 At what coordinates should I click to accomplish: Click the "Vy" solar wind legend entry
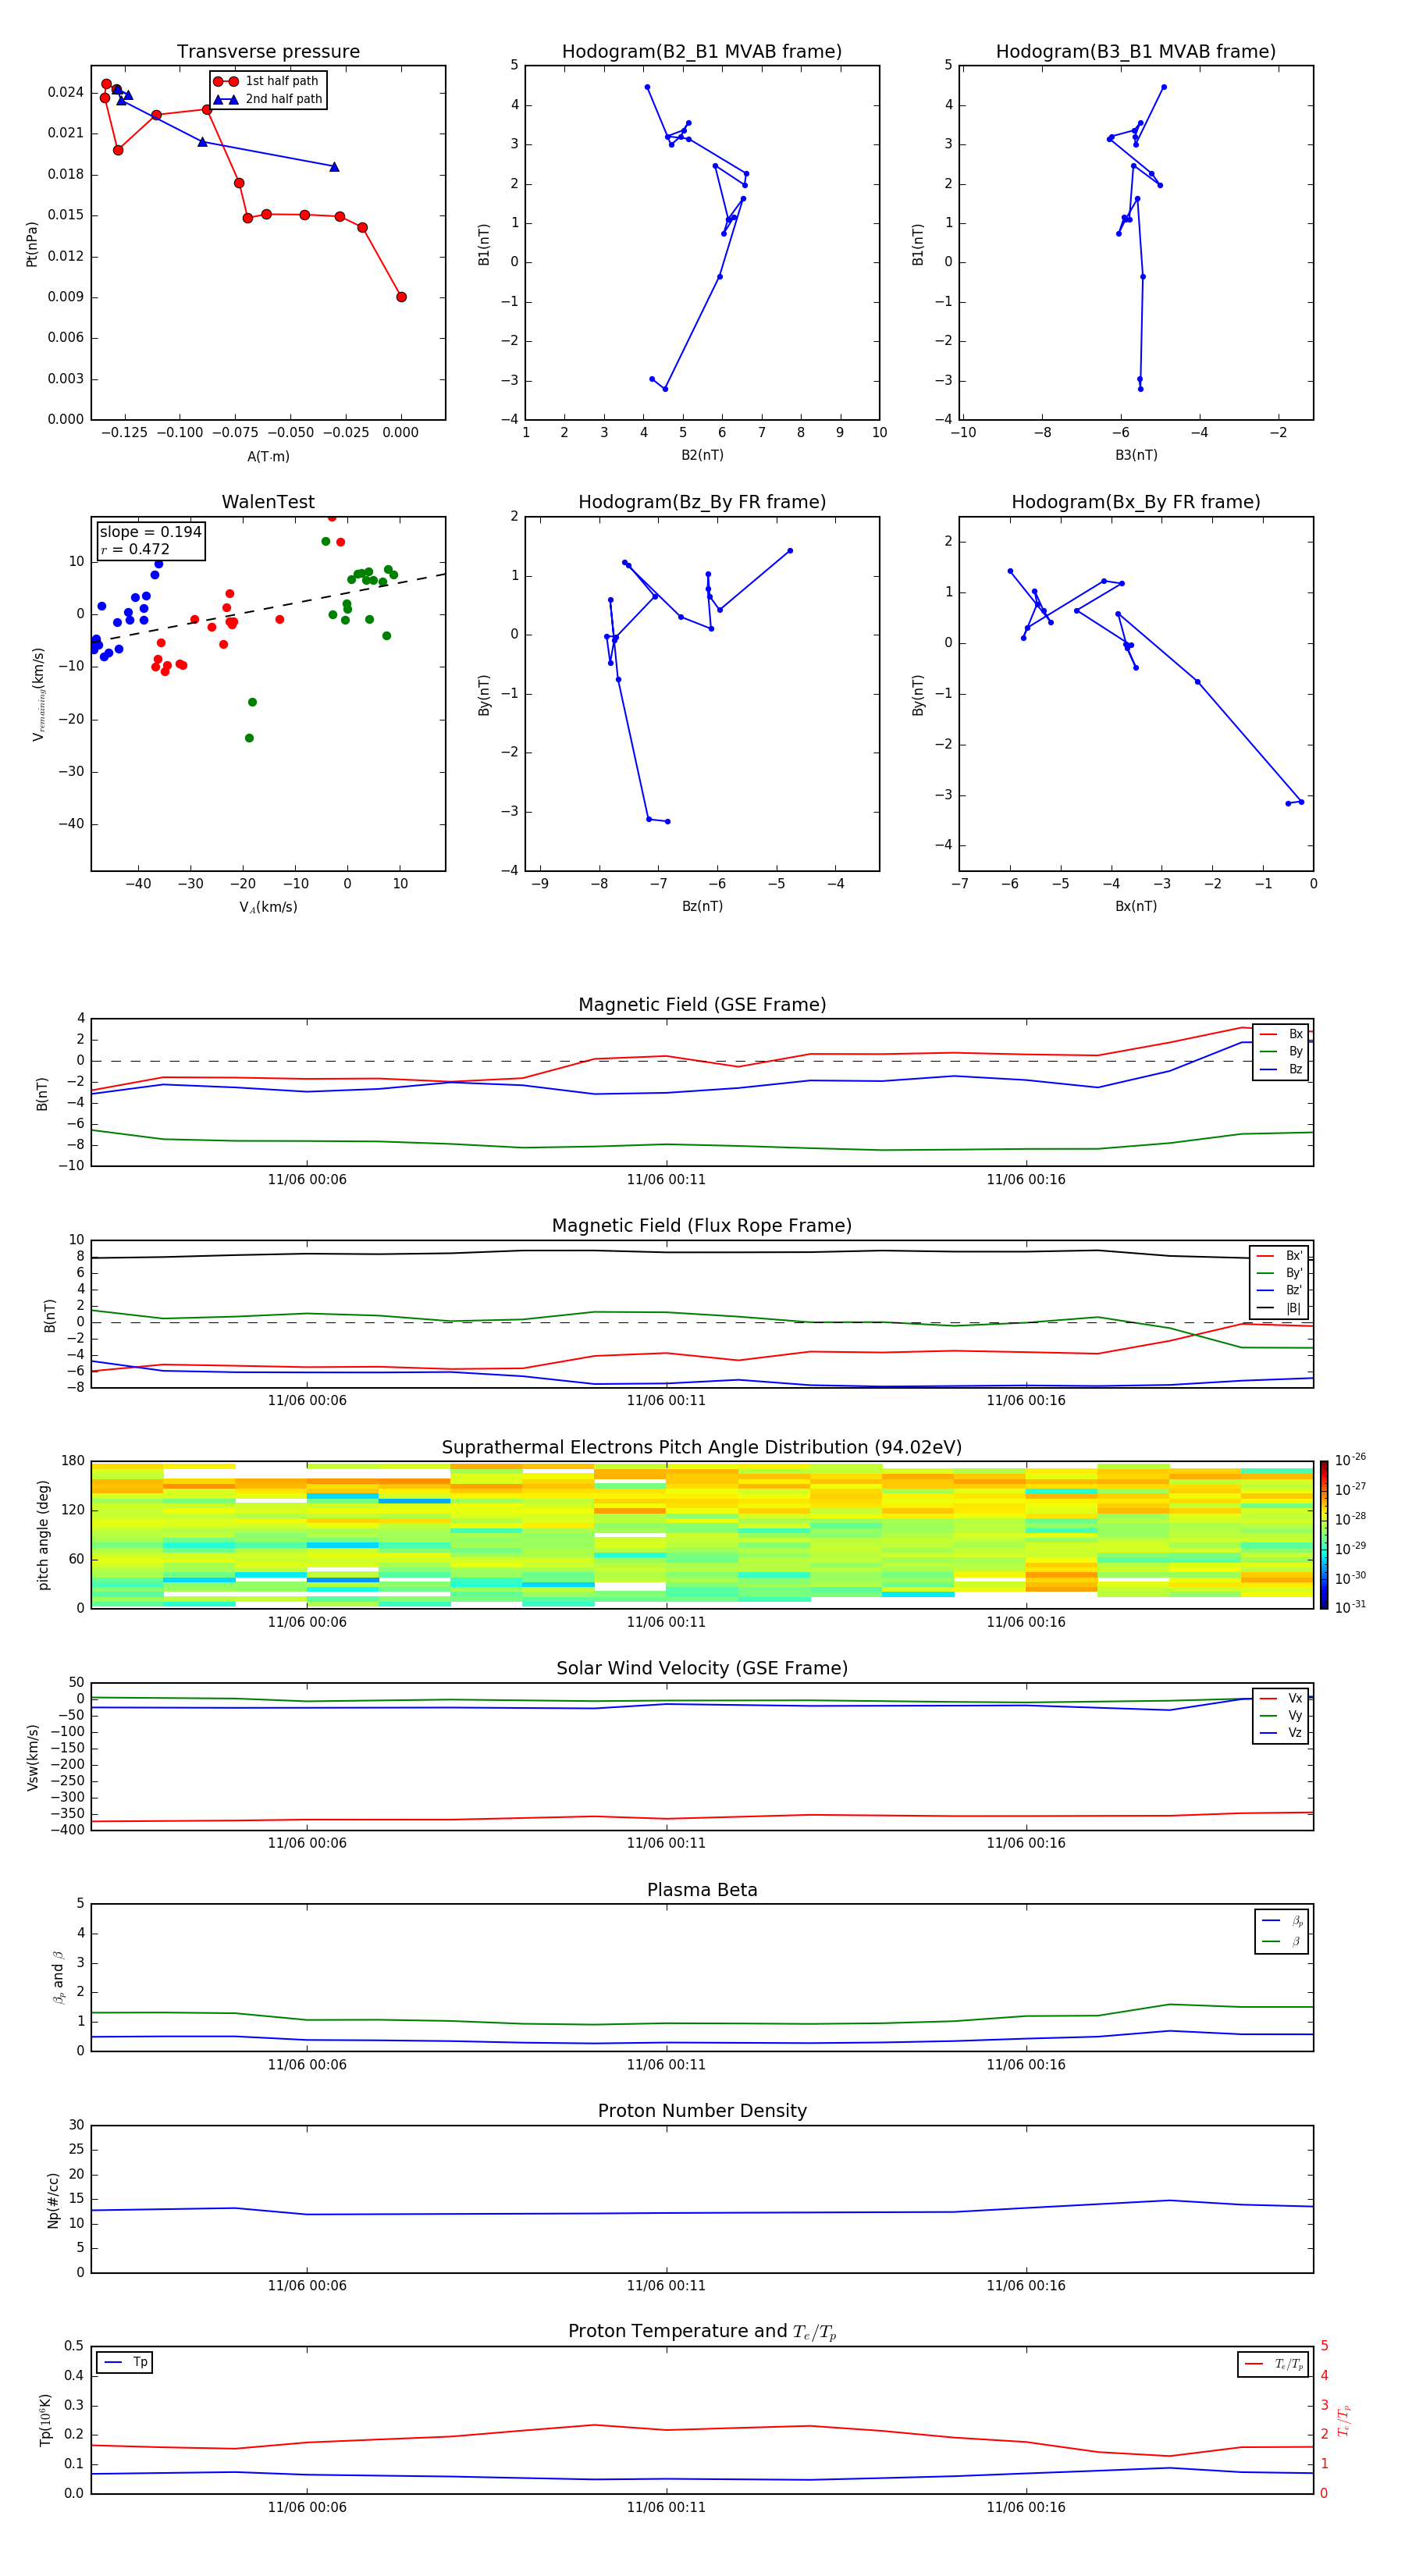1281,1715
